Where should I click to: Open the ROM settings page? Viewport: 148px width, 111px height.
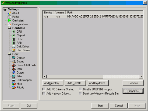click(x=20, y=39)
